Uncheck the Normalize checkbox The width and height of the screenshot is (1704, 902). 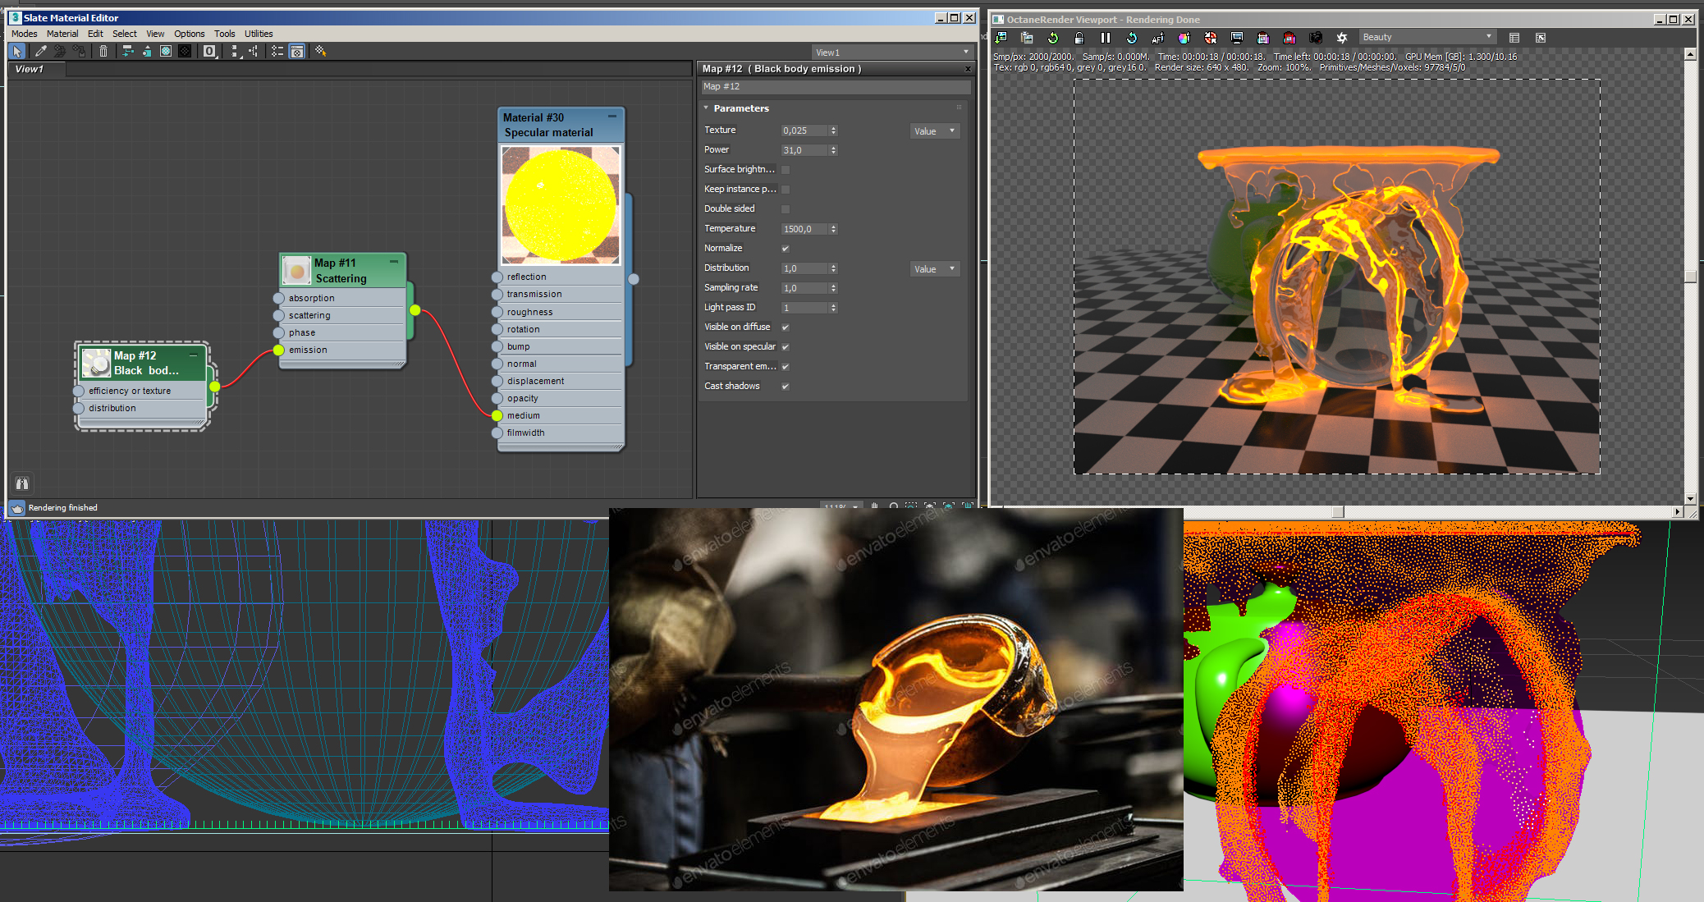click(786, 249)
